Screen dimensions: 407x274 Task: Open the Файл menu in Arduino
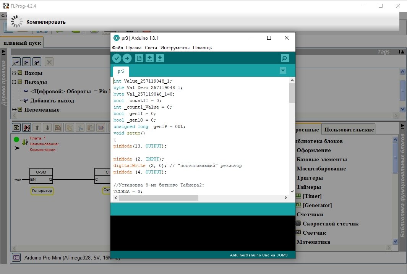tap(118, 48)
